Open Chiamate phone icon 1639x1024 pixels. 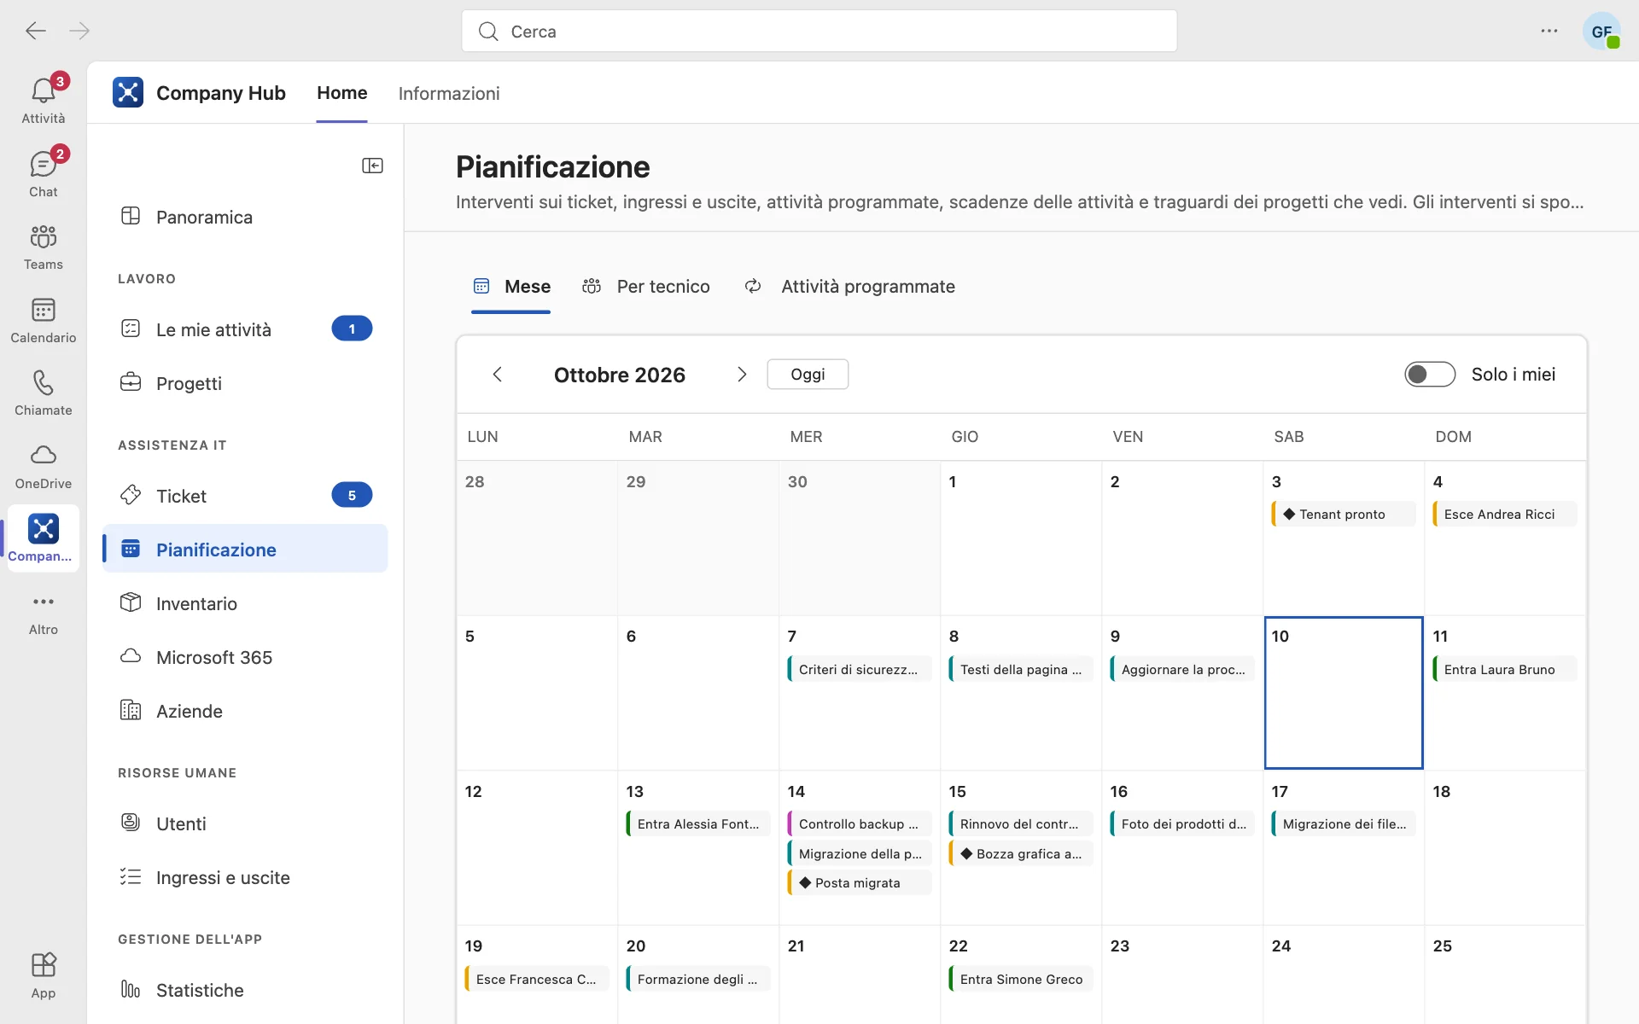point(44,392)
